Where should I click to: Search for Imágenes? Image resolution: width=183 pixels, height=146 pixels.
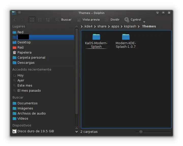tap(43, 108)
